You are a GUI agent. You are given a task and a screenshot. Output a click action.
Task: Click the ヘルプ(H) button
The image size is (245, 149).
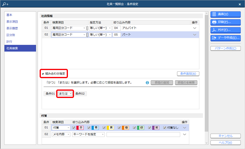226,143
